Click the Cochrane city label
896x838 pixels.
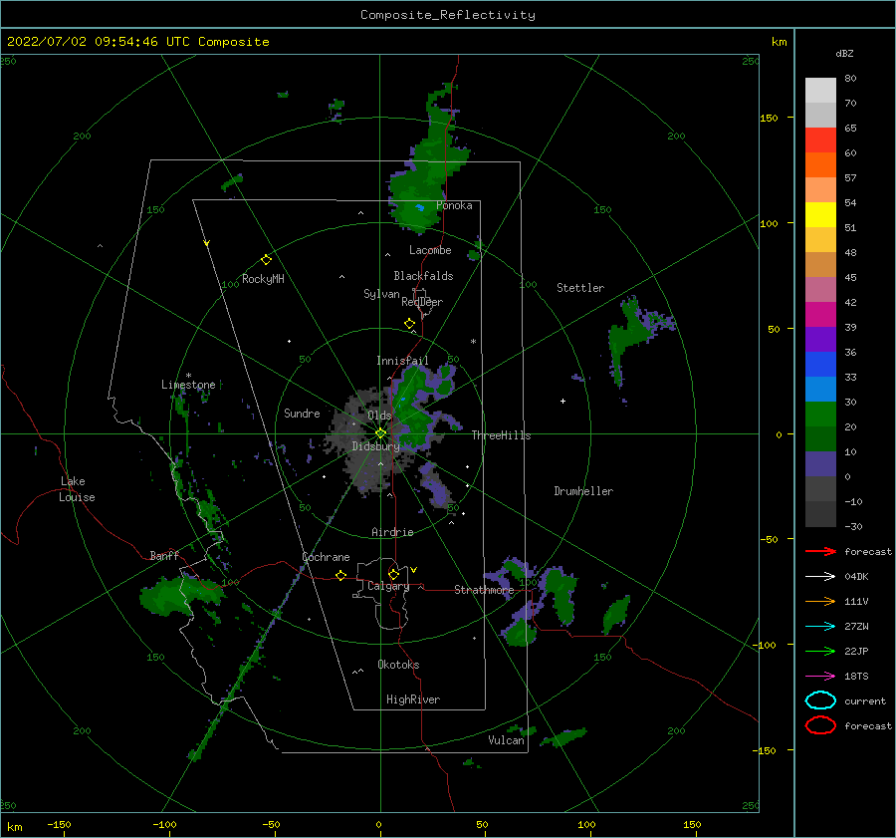(326, 557)
